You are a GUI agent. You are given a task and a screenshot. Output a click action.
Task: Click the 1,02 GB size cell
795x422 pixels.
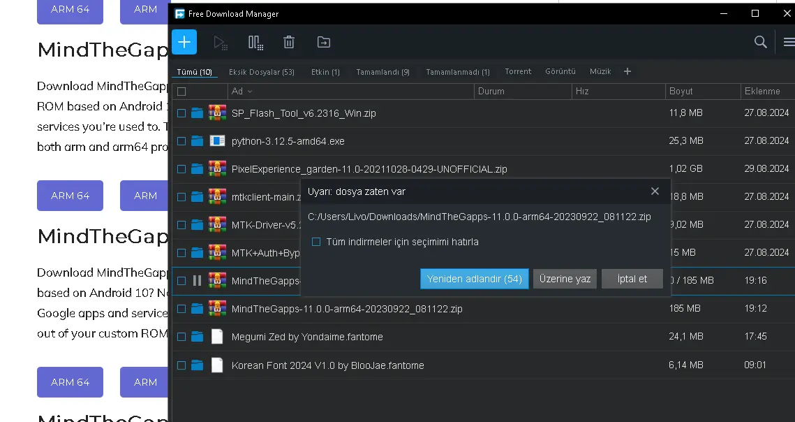[x=686, y=168]
